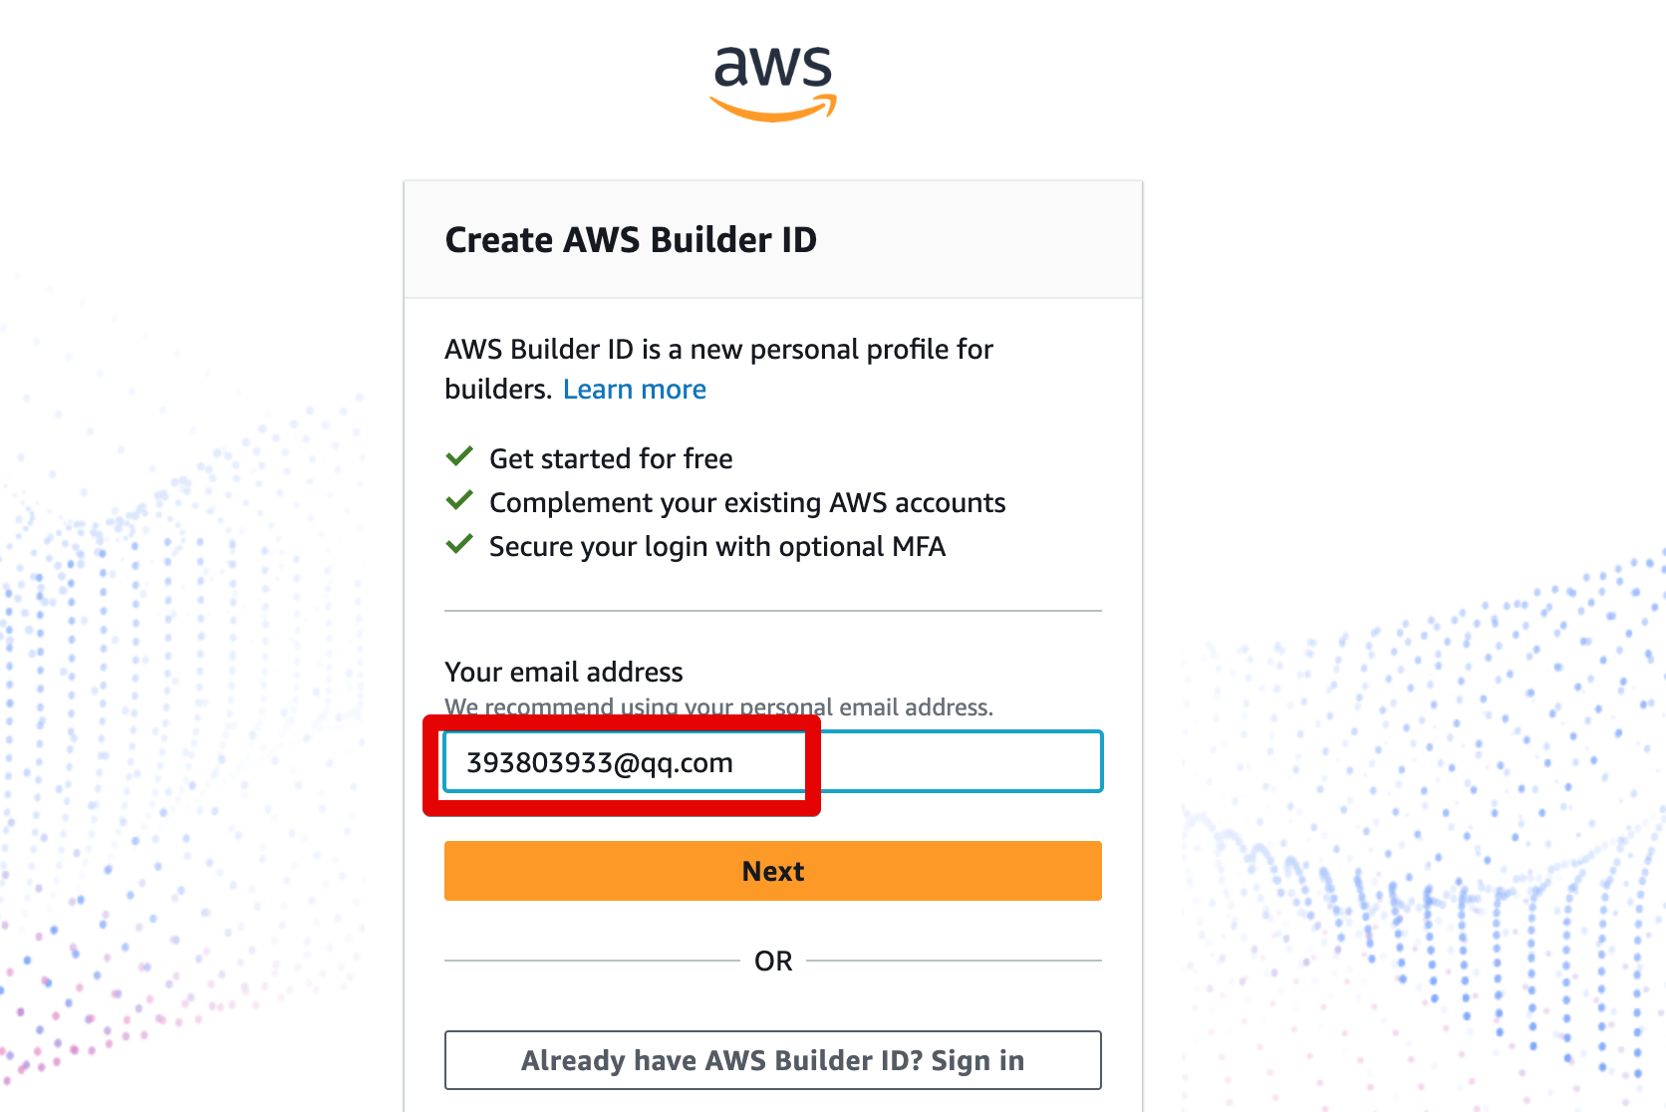1666x1112 pixels.
Task: Click the 'Your email address' label
Action: tap(564, 672)
